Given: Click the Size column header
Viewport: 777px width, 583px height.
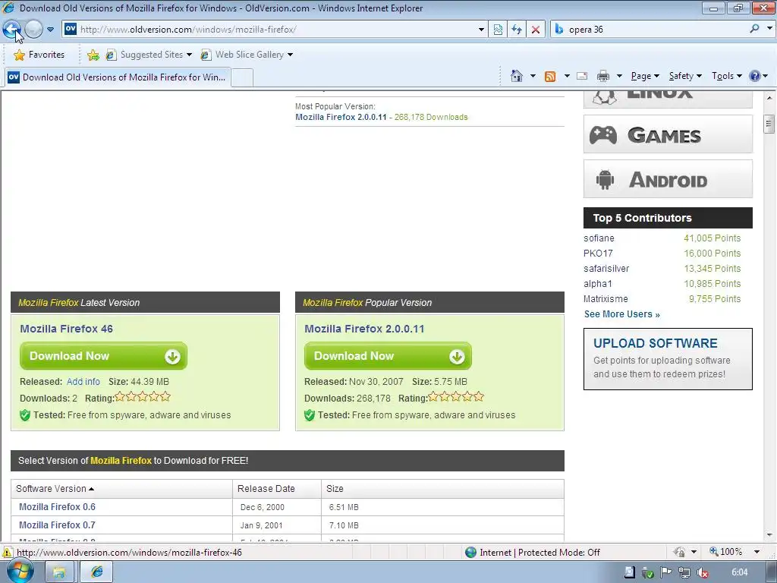Looking at the screenshot, I should click(335, 489).
